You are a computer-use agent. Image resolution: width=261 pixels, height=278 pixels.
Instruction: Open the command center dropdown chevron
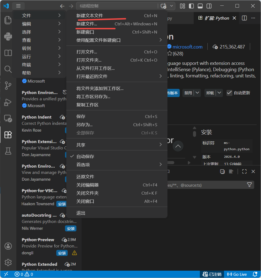(171, 6)
